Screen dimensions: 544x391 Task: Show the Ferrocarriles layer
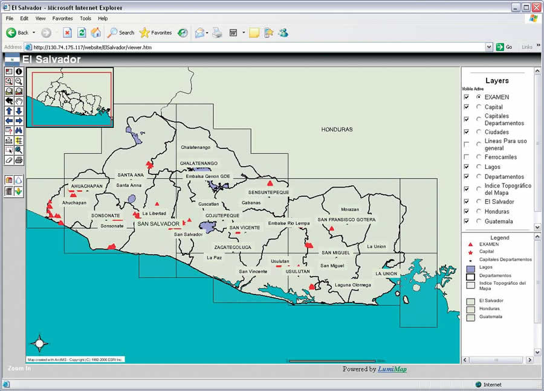(466, 157)
